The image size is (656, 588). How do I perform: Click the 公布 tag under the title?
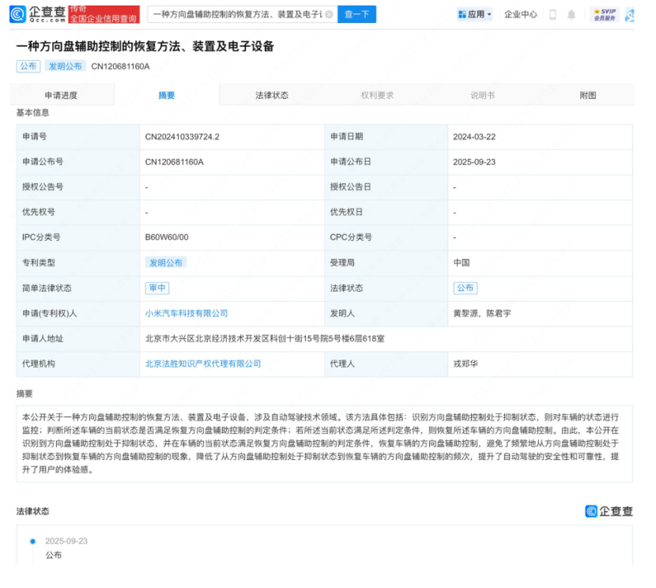pos(28,66)
